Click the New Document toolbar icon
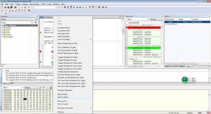Screen dimensions: 211x114 point(2,7)
